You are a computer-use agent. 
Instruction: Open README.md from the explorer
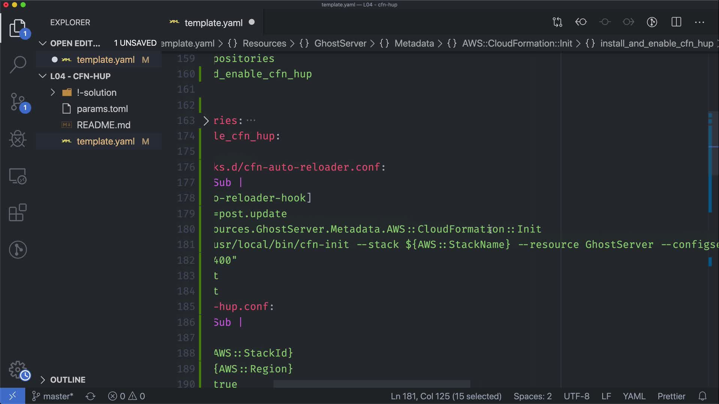[103, 125]
